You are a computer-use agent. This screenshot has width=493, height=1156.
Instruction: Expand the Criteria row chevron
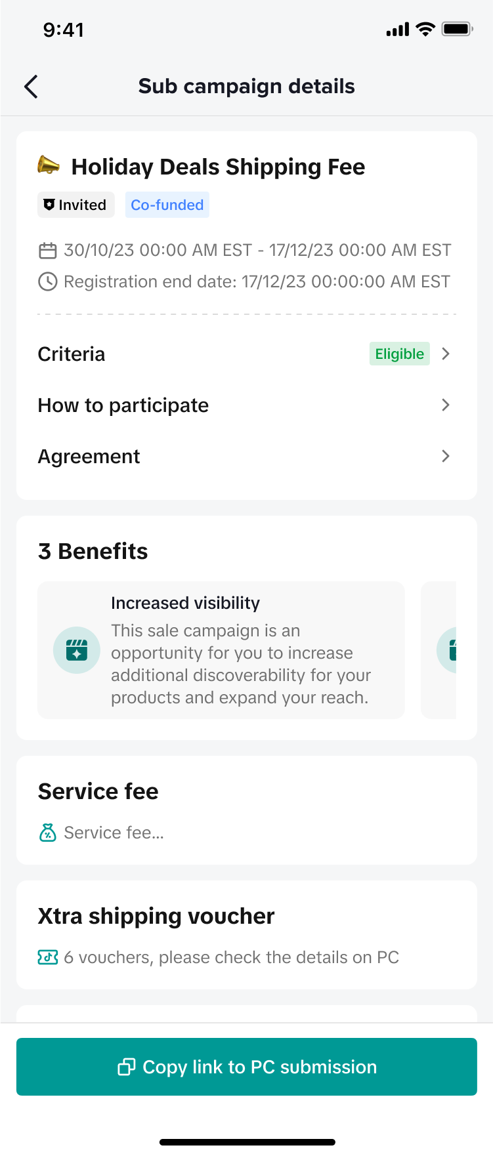coord(446,354)
